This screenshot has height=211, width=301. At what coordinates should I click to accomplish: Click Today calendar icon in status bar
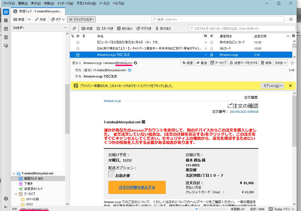point(271,209)
